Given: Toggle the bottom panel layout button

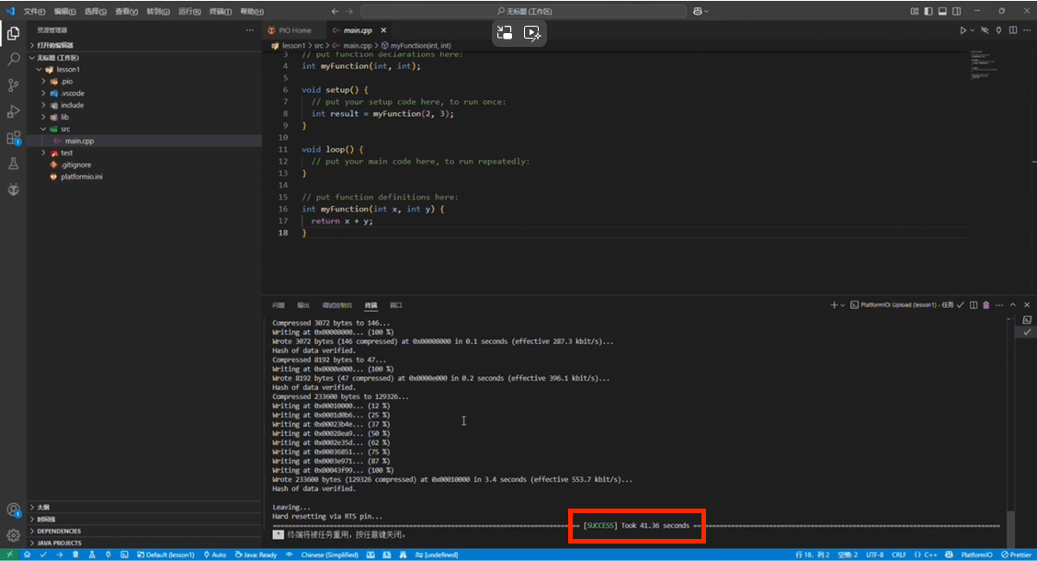Looking at the screenshot, I should [x=944, y=11].
